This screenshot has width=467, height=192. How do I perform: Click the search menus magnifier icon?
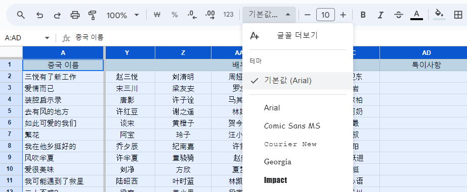coord(21,15)
